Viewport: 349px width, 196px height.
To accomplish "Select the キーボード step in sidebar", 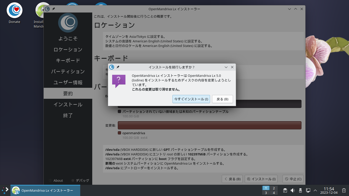I will [x=68, y=60].
